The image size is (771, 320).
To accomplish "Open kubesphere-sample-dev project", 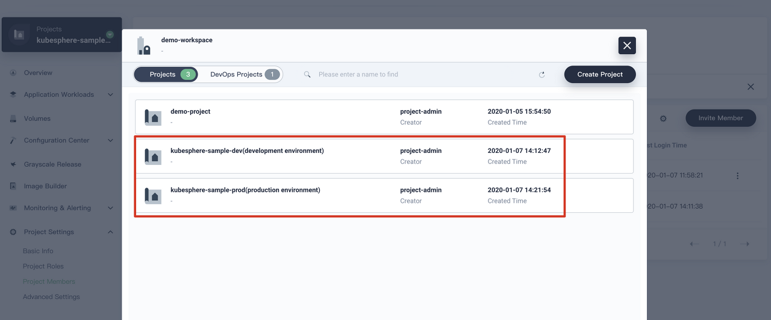I will pos(384,156).
